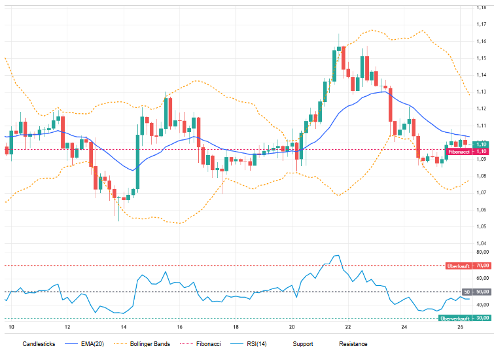Click the 1,12 price axis label

coord(481,109)
